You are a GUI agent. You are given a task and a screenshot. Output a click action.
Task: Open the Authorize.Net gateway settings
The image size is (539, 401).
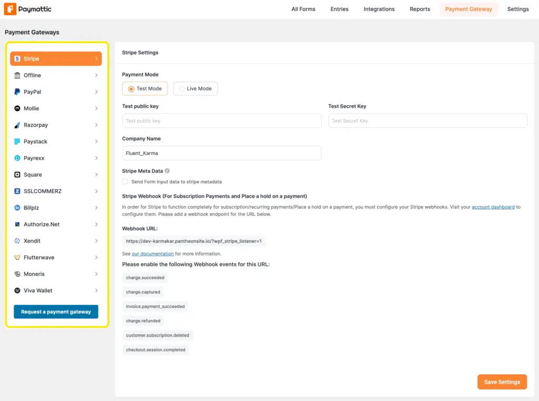pyautogui.click(x=55, y=224)
